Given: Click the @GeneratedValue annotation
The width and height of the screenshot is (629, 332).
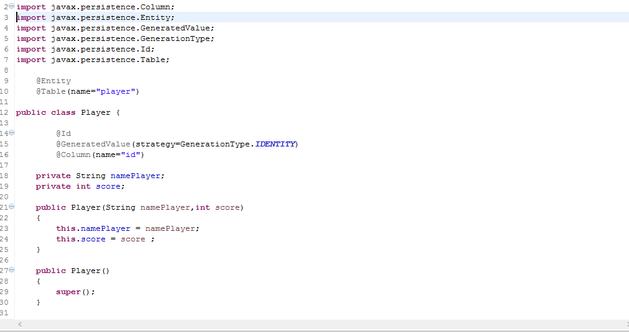Looking at the screenshot, I should (x=93, y=144).
